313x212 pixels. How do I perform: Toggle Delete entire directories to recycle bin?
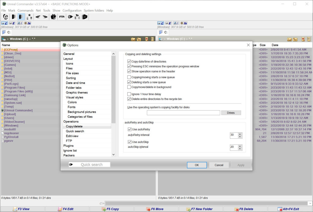click(x=129, y=99)
